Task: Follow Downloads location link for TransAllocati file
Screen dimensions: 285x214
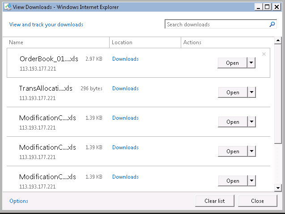Action: [125, 88]
